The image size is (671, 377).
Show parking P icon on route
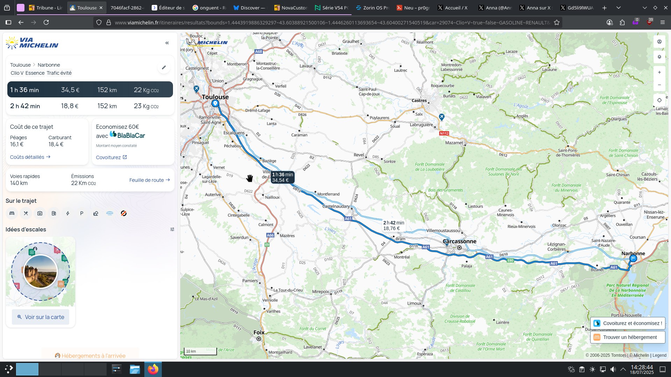coord(82,213)
